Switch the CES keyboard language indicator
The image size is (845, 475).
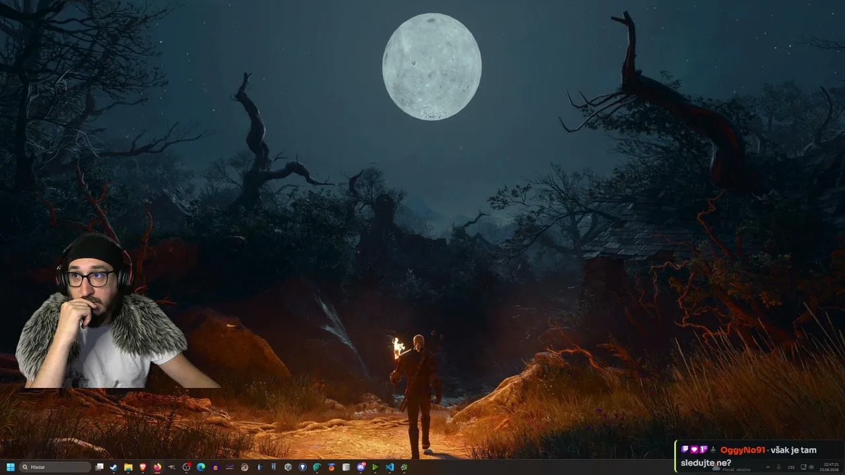click(x=791, y=467)
